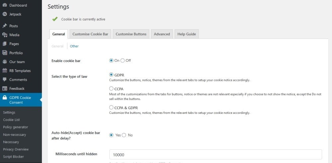Image resolution: width=332 pixels, height=163 pixels.
Task: Open Non-necessary submenu link
Action: point(14,134)
